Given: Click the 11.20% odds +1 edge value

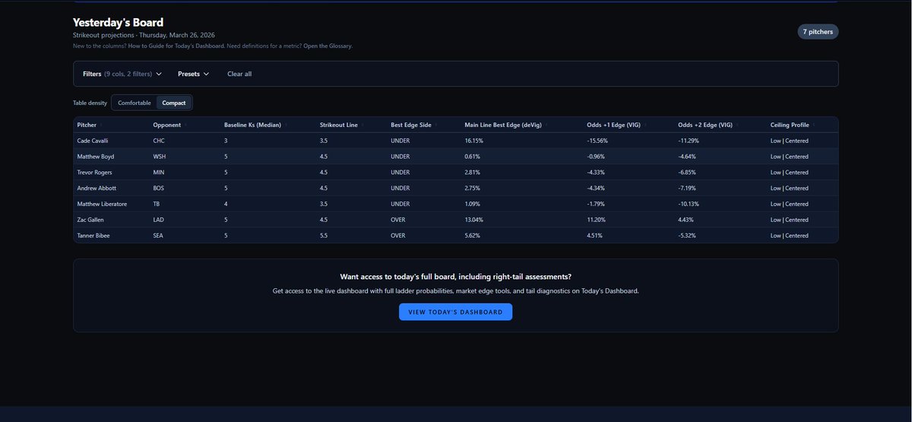Looking at the screenshot, I should (597, 220).
